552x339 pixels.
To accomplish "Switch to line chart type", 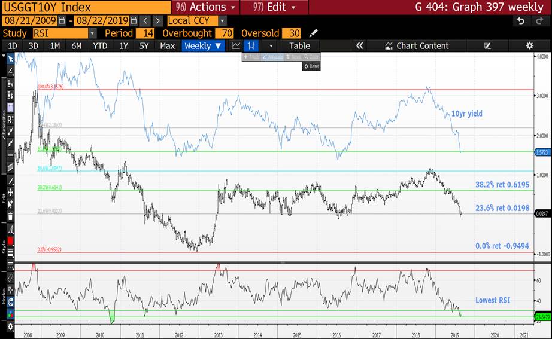I will (236, 45).
